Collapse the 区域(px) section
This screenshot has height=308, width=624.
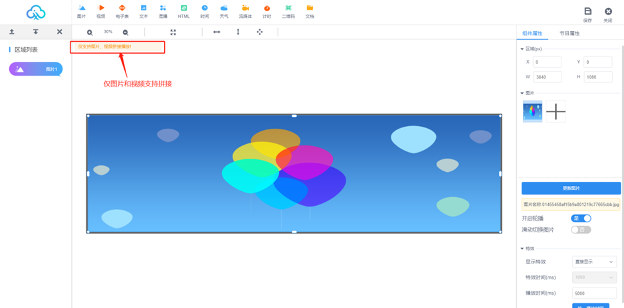522,49
